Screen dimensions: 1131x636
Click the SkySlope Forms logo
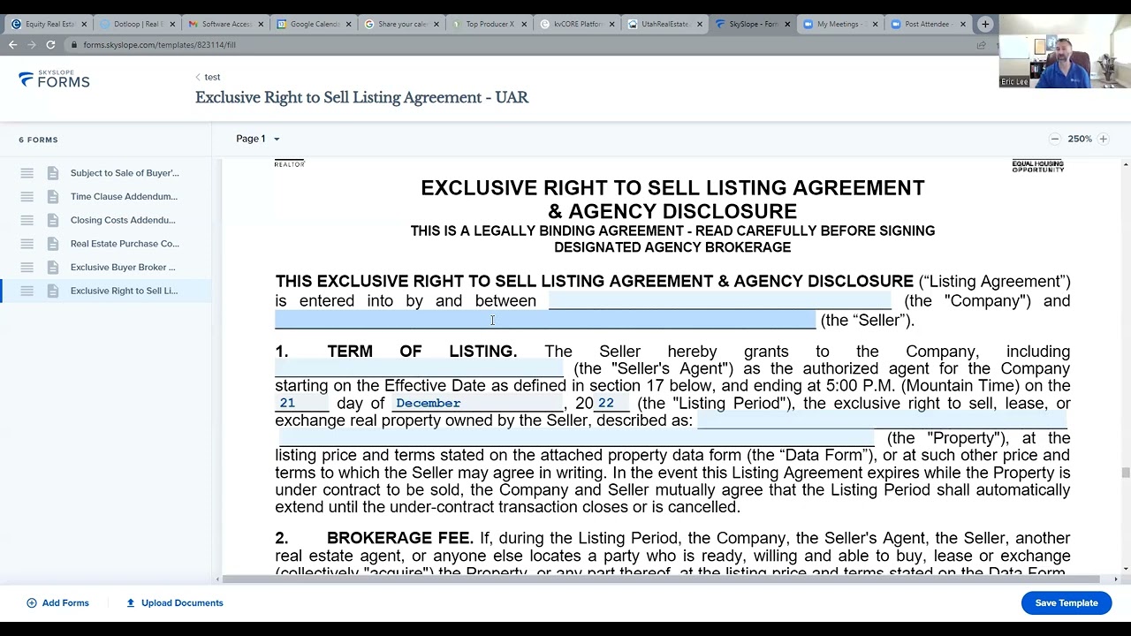pos(54,79)
